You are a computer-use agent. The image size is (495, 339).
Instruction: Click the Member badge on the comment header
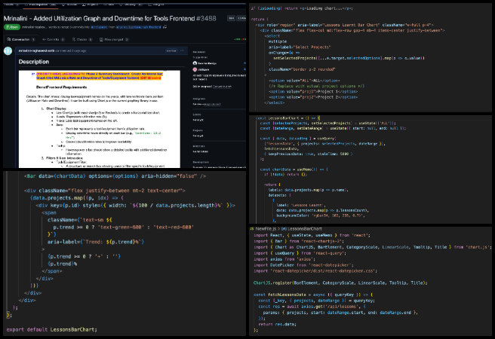(x=171, y=50)
